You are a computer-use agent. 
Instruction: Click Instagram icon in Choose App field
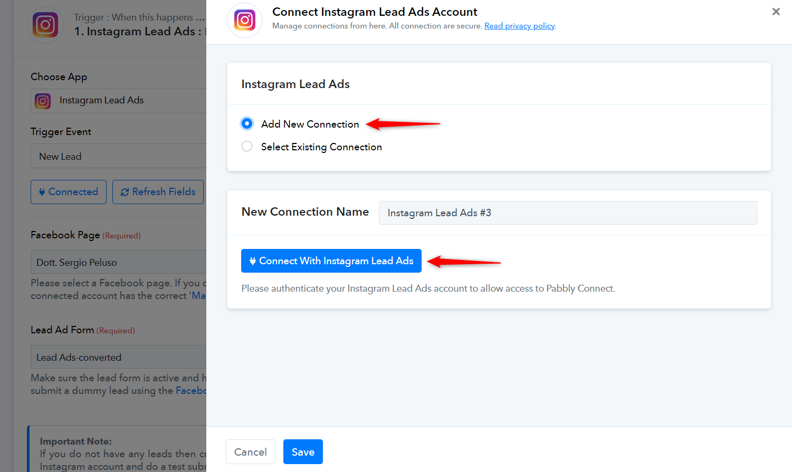coord(43,101)
